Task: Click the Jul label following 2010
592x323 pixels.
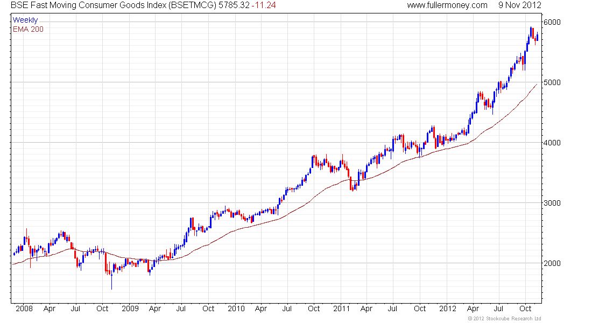Action: (287, 308)
